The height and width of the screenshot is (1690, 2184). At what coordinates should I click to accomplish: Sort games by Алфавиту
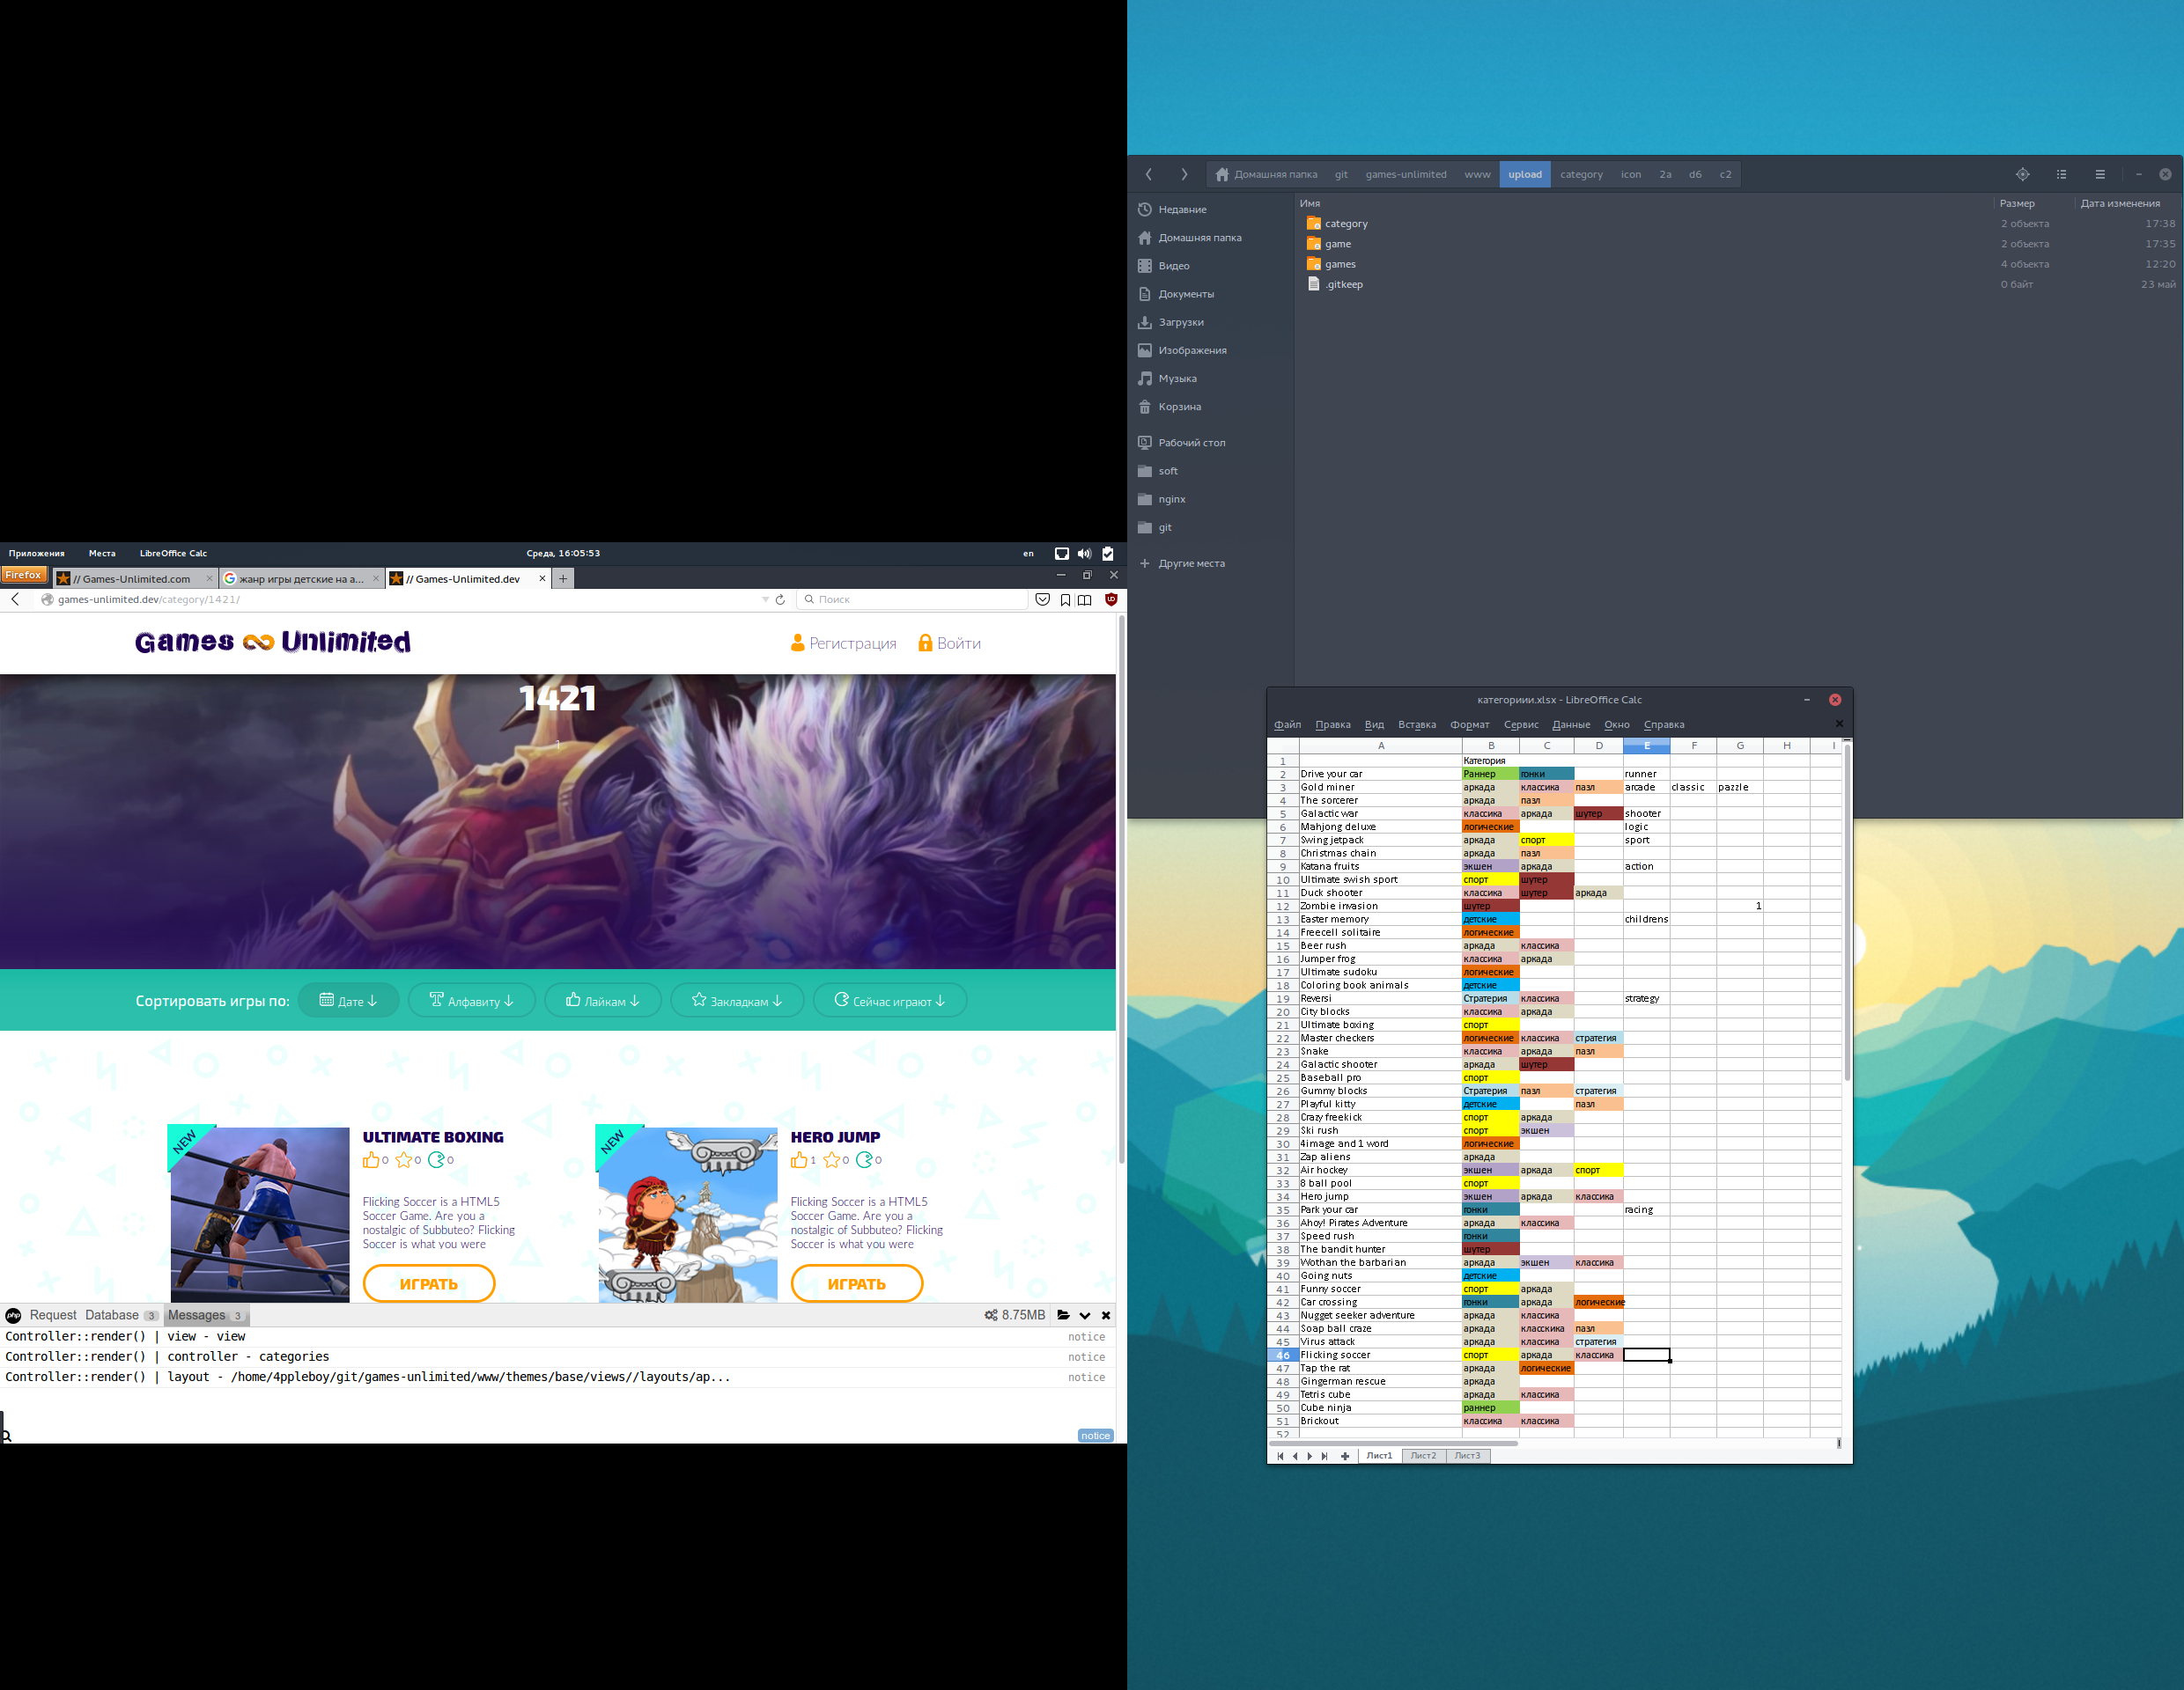click(472, 1001)
